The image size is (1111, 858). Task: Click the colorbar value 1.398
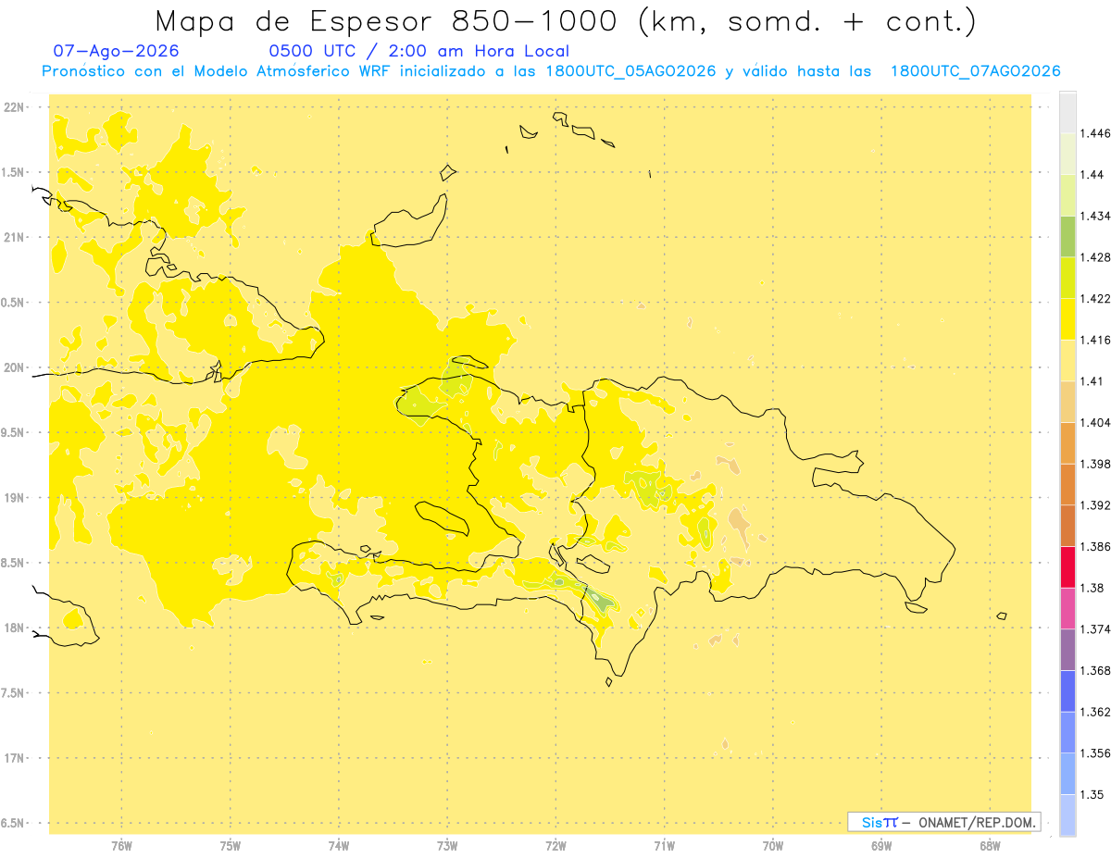coord(1097,464)
